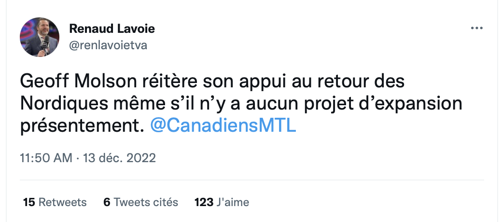Open the three-dot More options menu
Image resolution: width=502 pixels, height=222 pixels.
[x=476, y=29]
